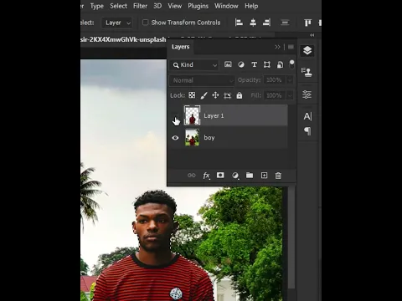Open the Paragraph panel icon
This screenshot has height=301, width=402.
point(307,131)
